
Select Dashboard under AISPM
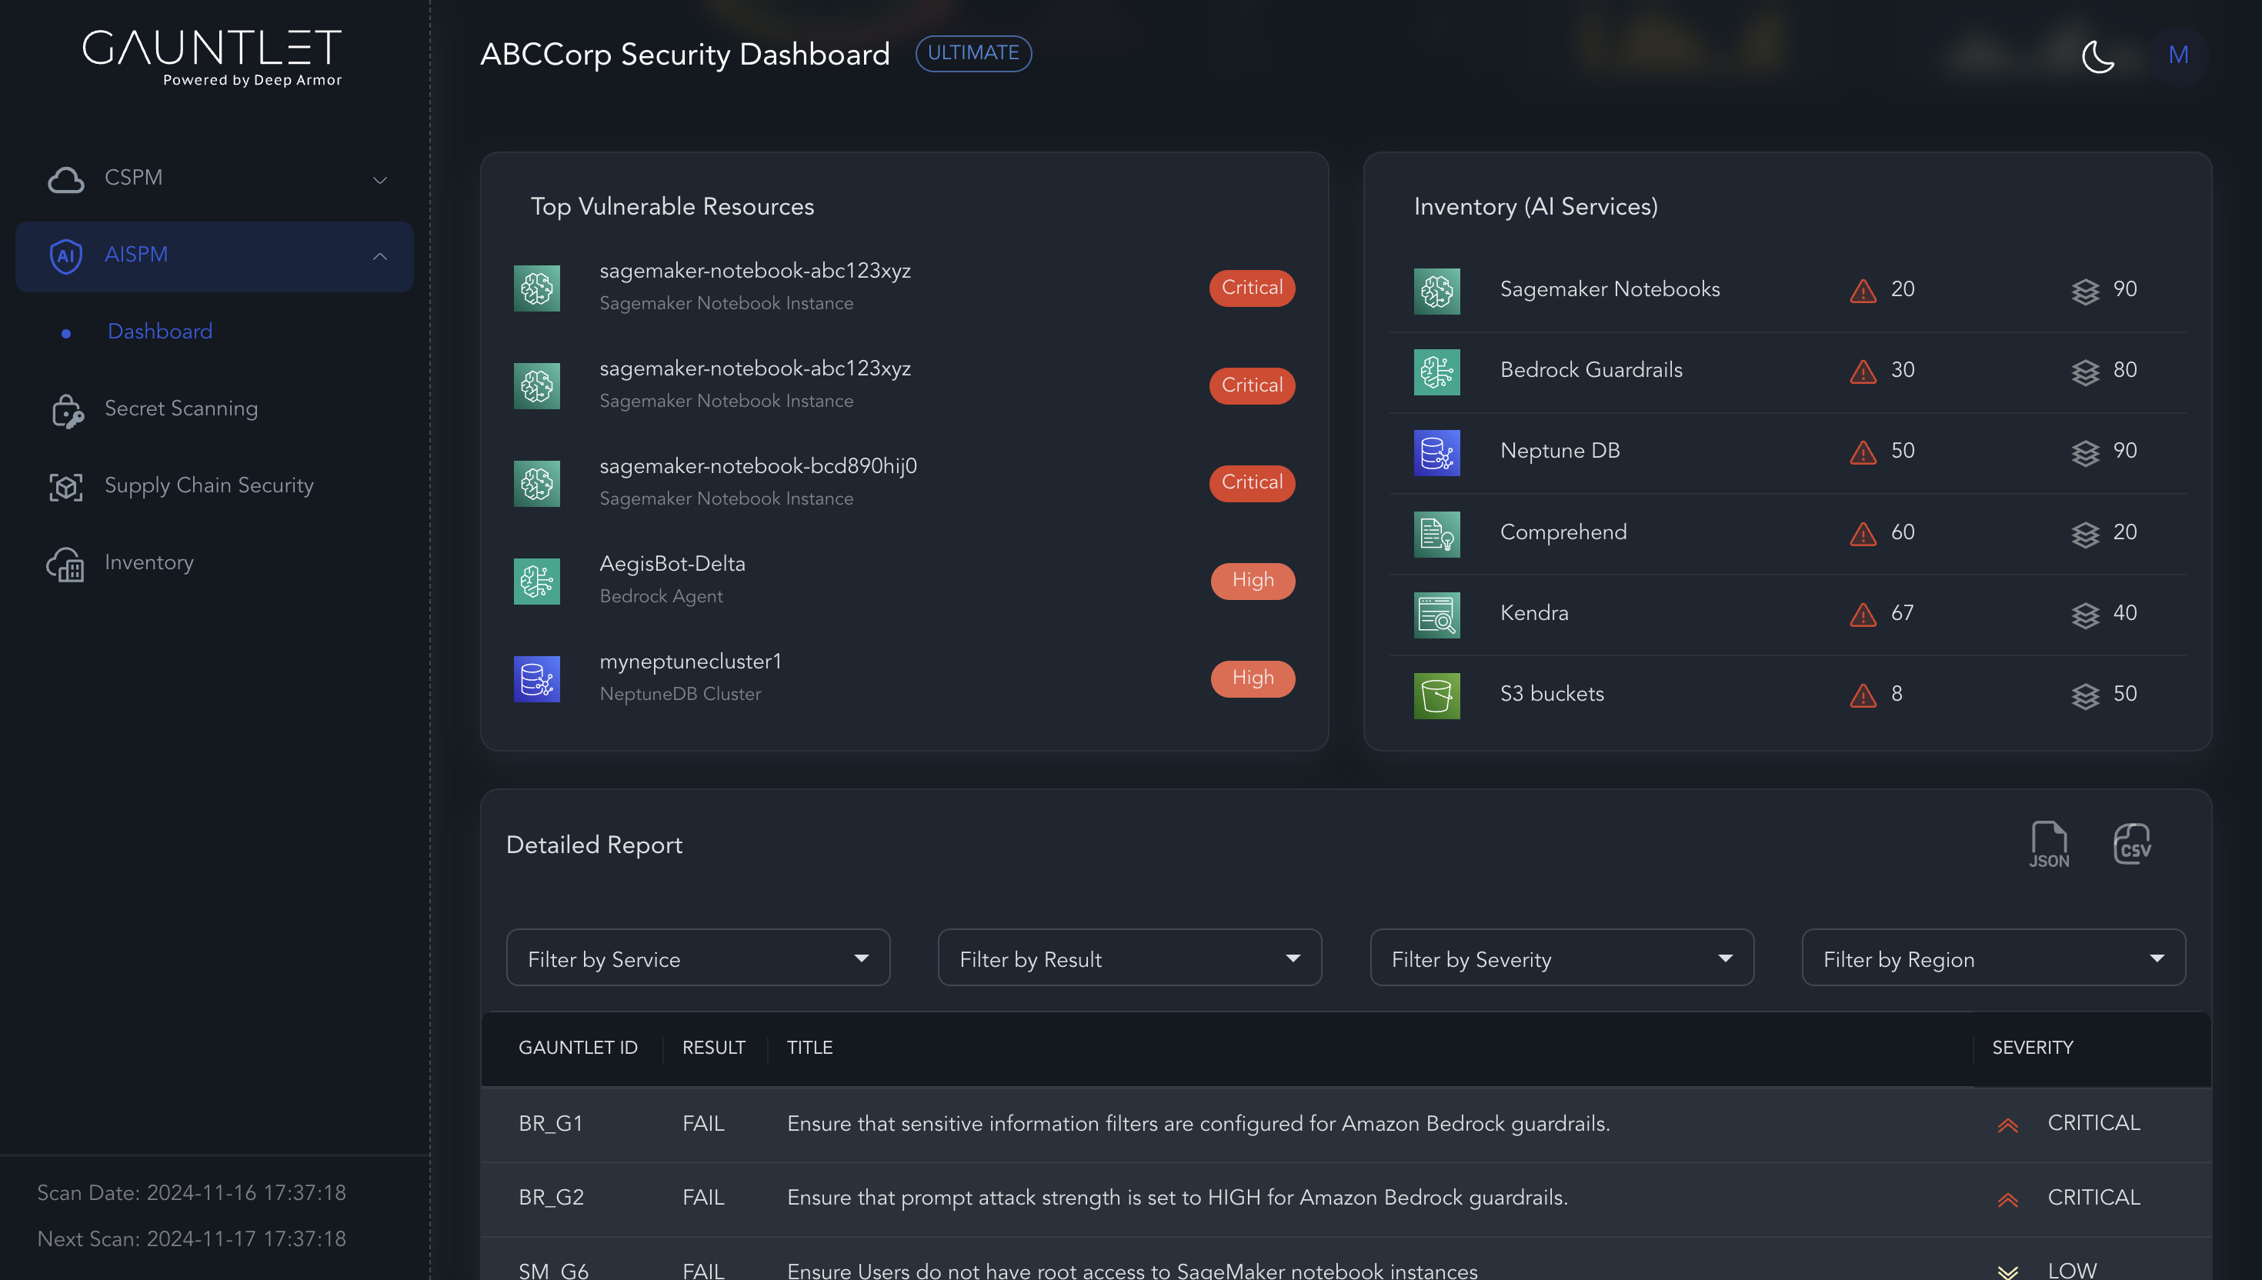(x=160, y=332)
